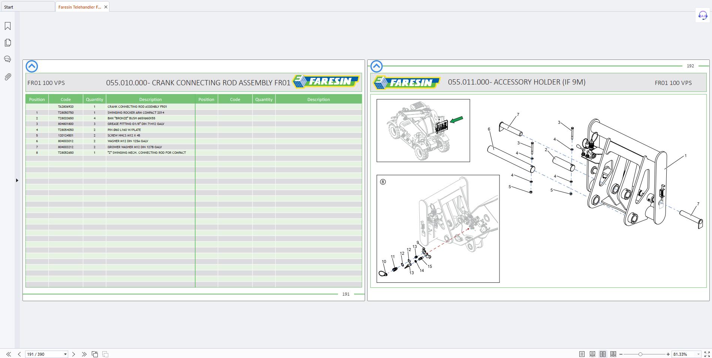Click the up-arrow circle on page 191

[32, 67]
